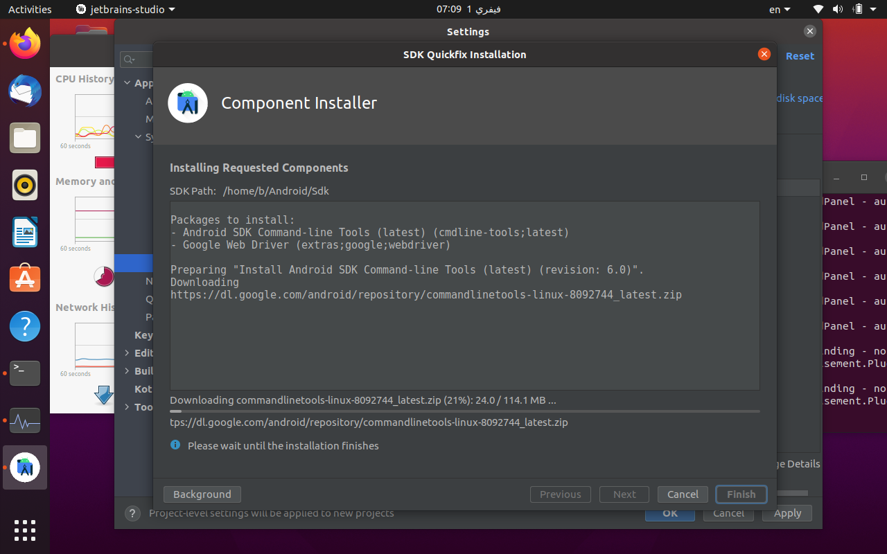Open the jetbrains-studio app menu
The height and width of the screenshot is (554, 887).
[x=125, y=9]
